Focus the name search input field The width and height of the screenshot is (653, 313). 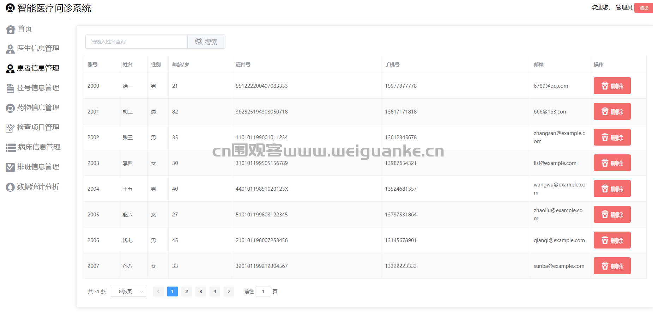tap(137, 42)
